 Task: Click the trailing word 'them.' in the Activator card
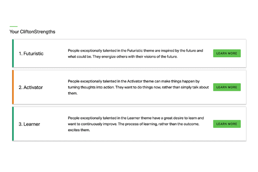coord(73,93)
